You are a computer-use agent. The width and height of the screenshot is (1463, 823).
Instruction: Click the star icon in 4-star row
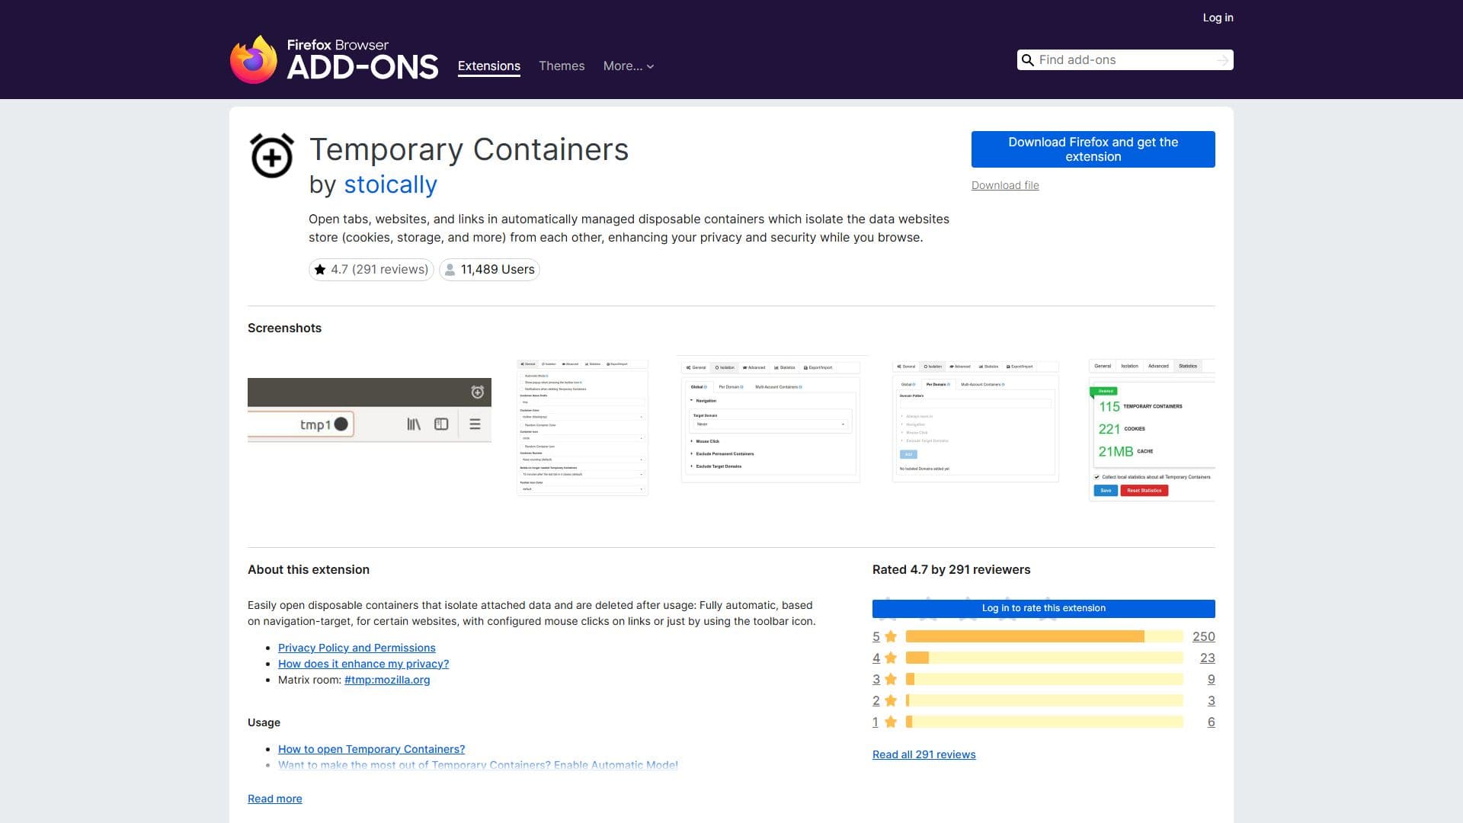(x=891, y=658)
